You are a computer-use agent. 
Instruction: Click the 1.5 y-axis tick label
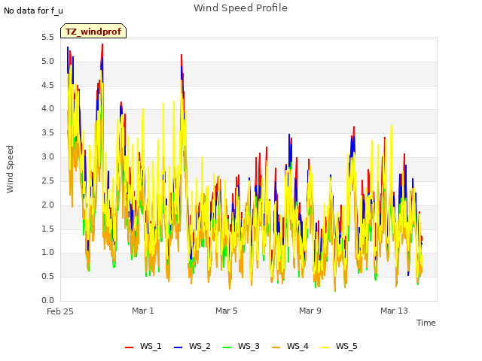[47, 229]
